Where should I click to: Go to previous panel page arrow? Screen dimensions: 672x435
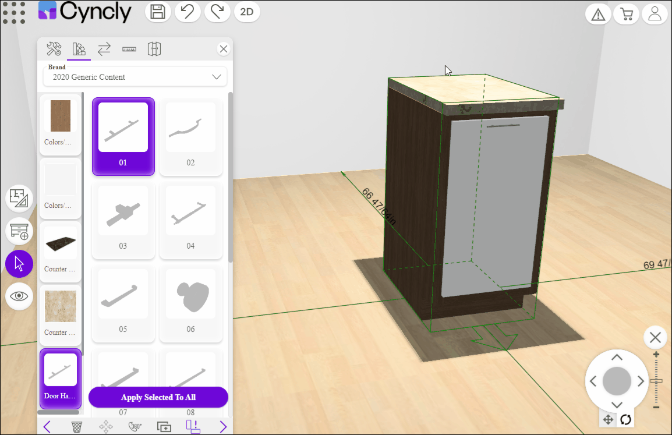pos(47,427)
